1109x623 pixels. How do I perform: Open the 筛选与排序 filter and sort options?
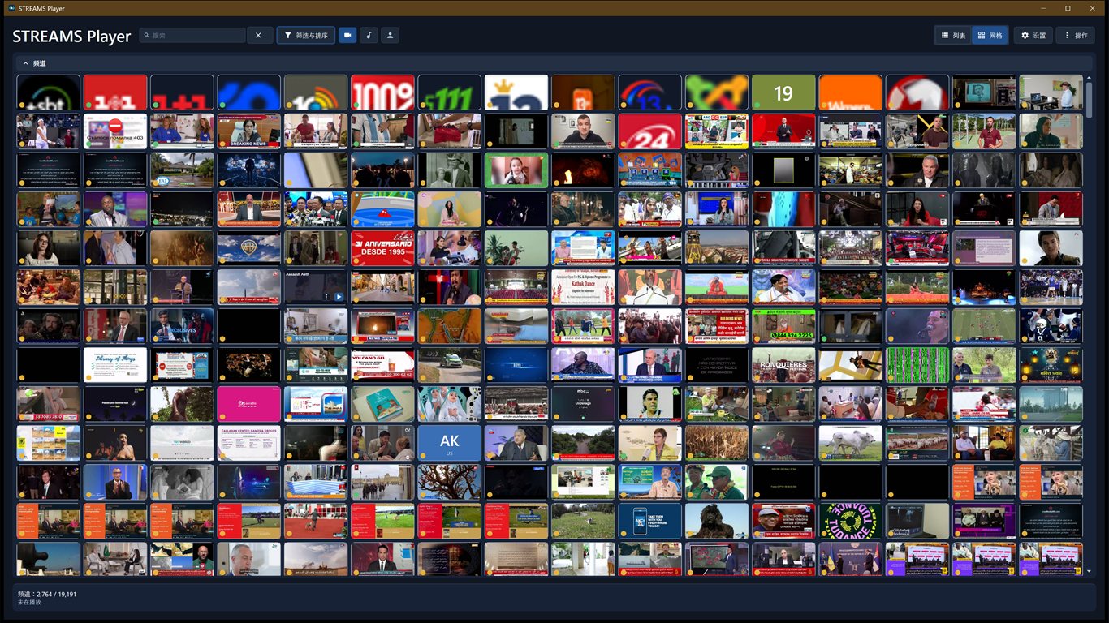(305, 36)
